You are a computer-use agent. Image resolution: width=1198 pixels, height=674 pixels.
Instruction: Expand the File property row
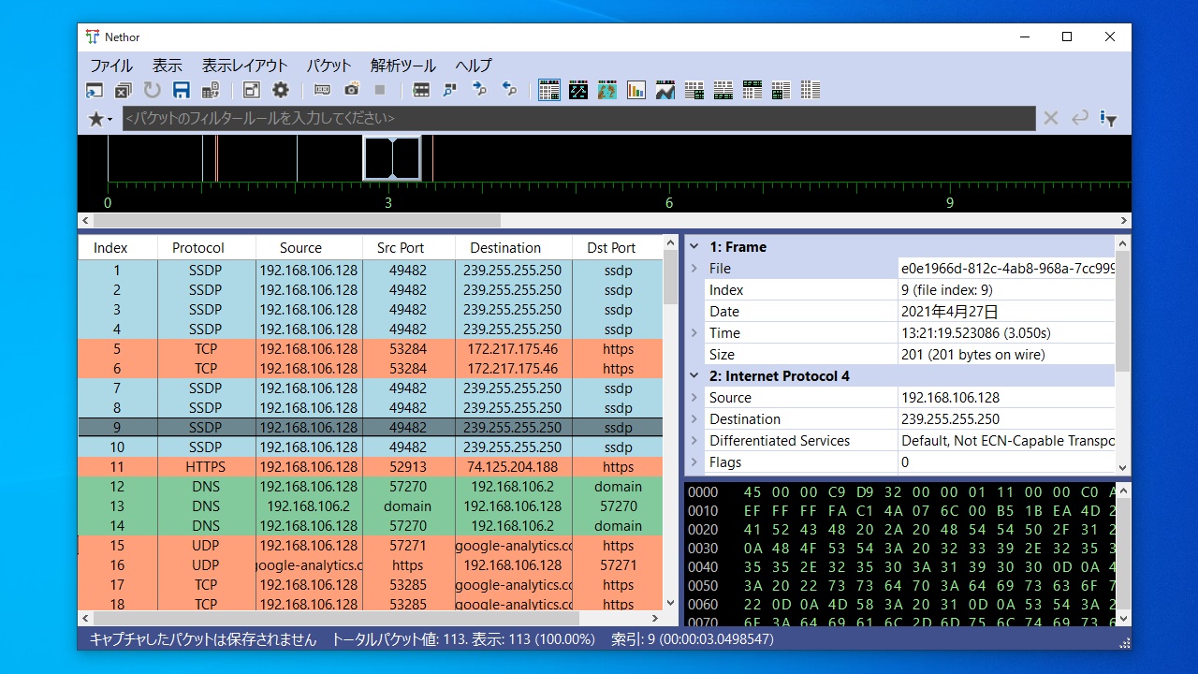(x=694, y=269)
